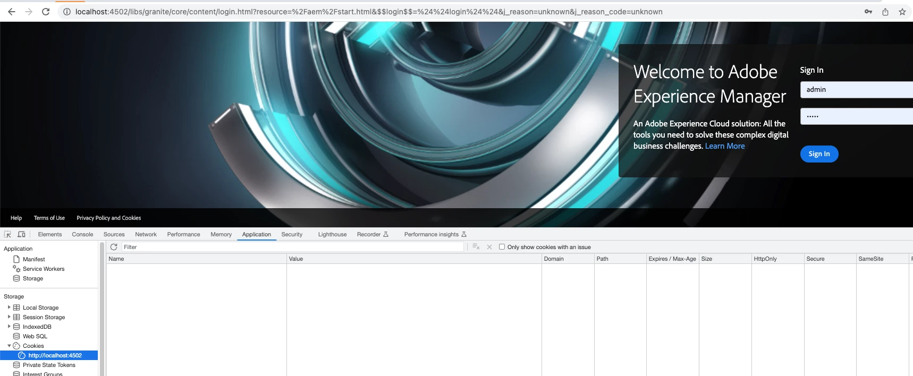Viewport: 913px width, 376px height.
Task: Sort cookies by Domain column header
Action: pos(568,259)
